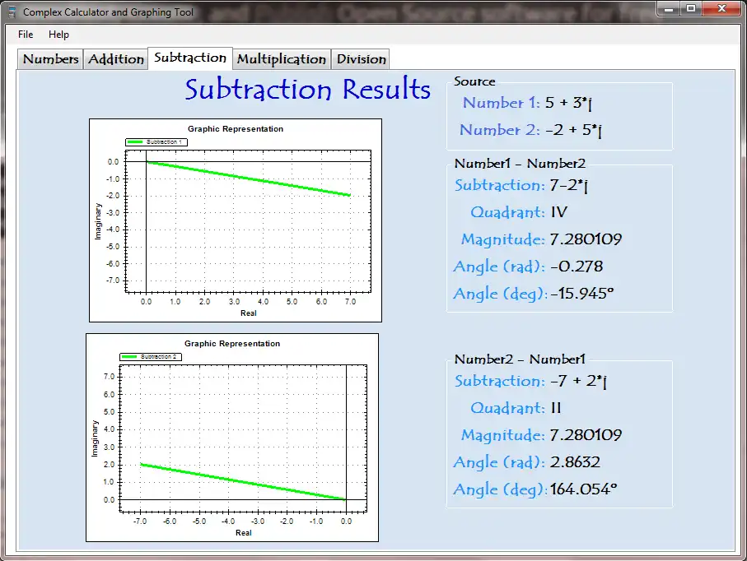The height and width of the screenshot is (561, 747).
Task: Click the calculator app icon in title bar
Action: click(12, 12)
